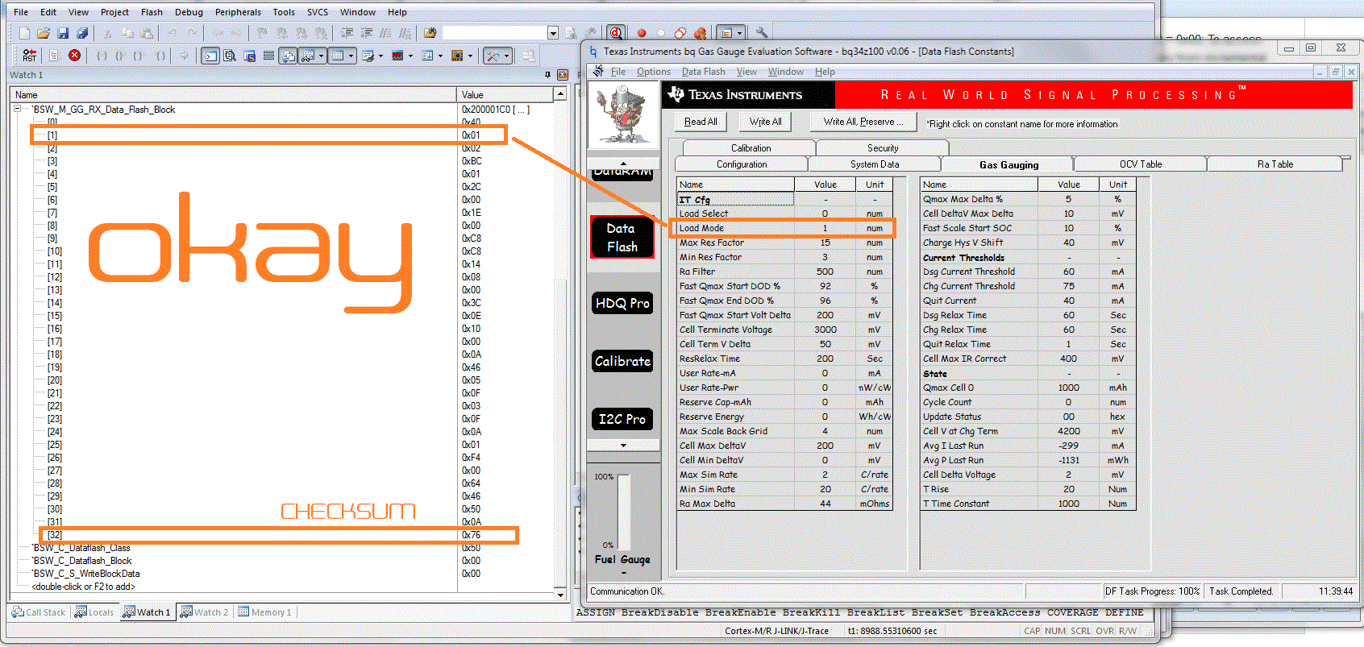Expand the Toolbox dropdown arrow
This screenshot has height=647, width=1364.
508,56
